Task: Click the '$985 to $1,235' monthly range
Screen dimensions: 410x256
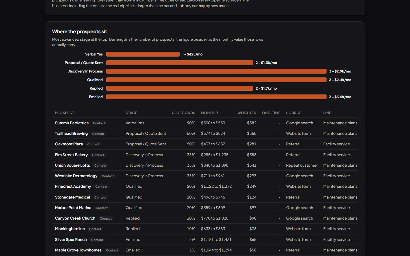Action: [x=214, y=155]
